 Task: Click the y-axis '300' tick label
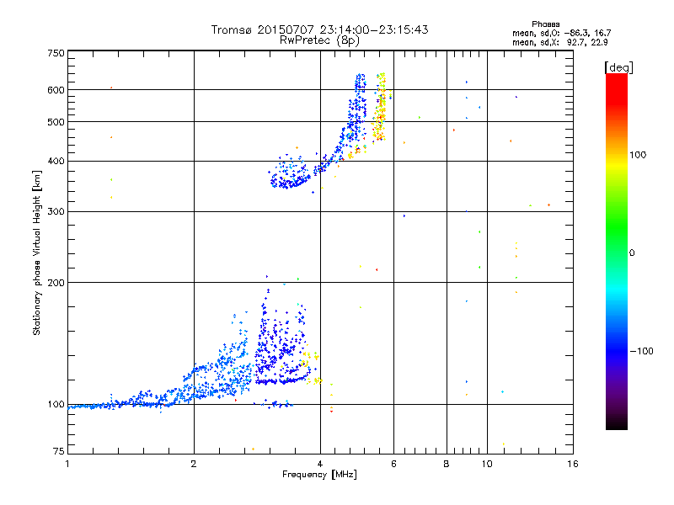click(x=56, y=212)
